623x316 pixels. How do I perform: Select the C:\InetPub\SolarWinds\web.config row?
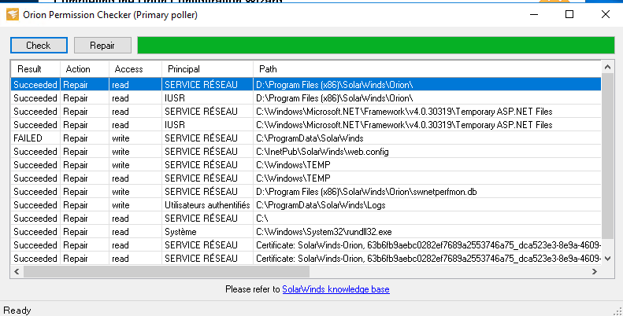306,152
